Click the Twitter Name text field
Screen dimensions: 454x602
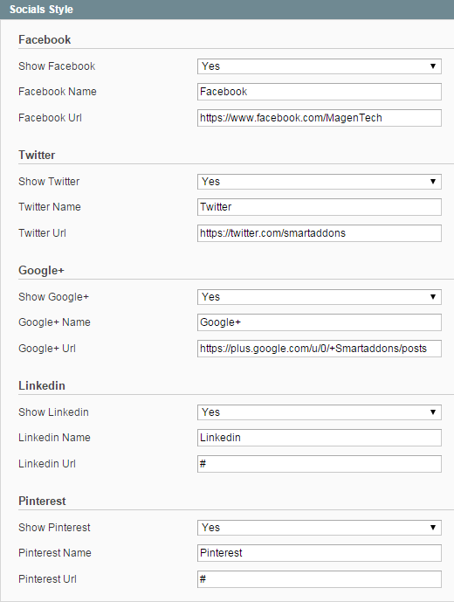320,207
